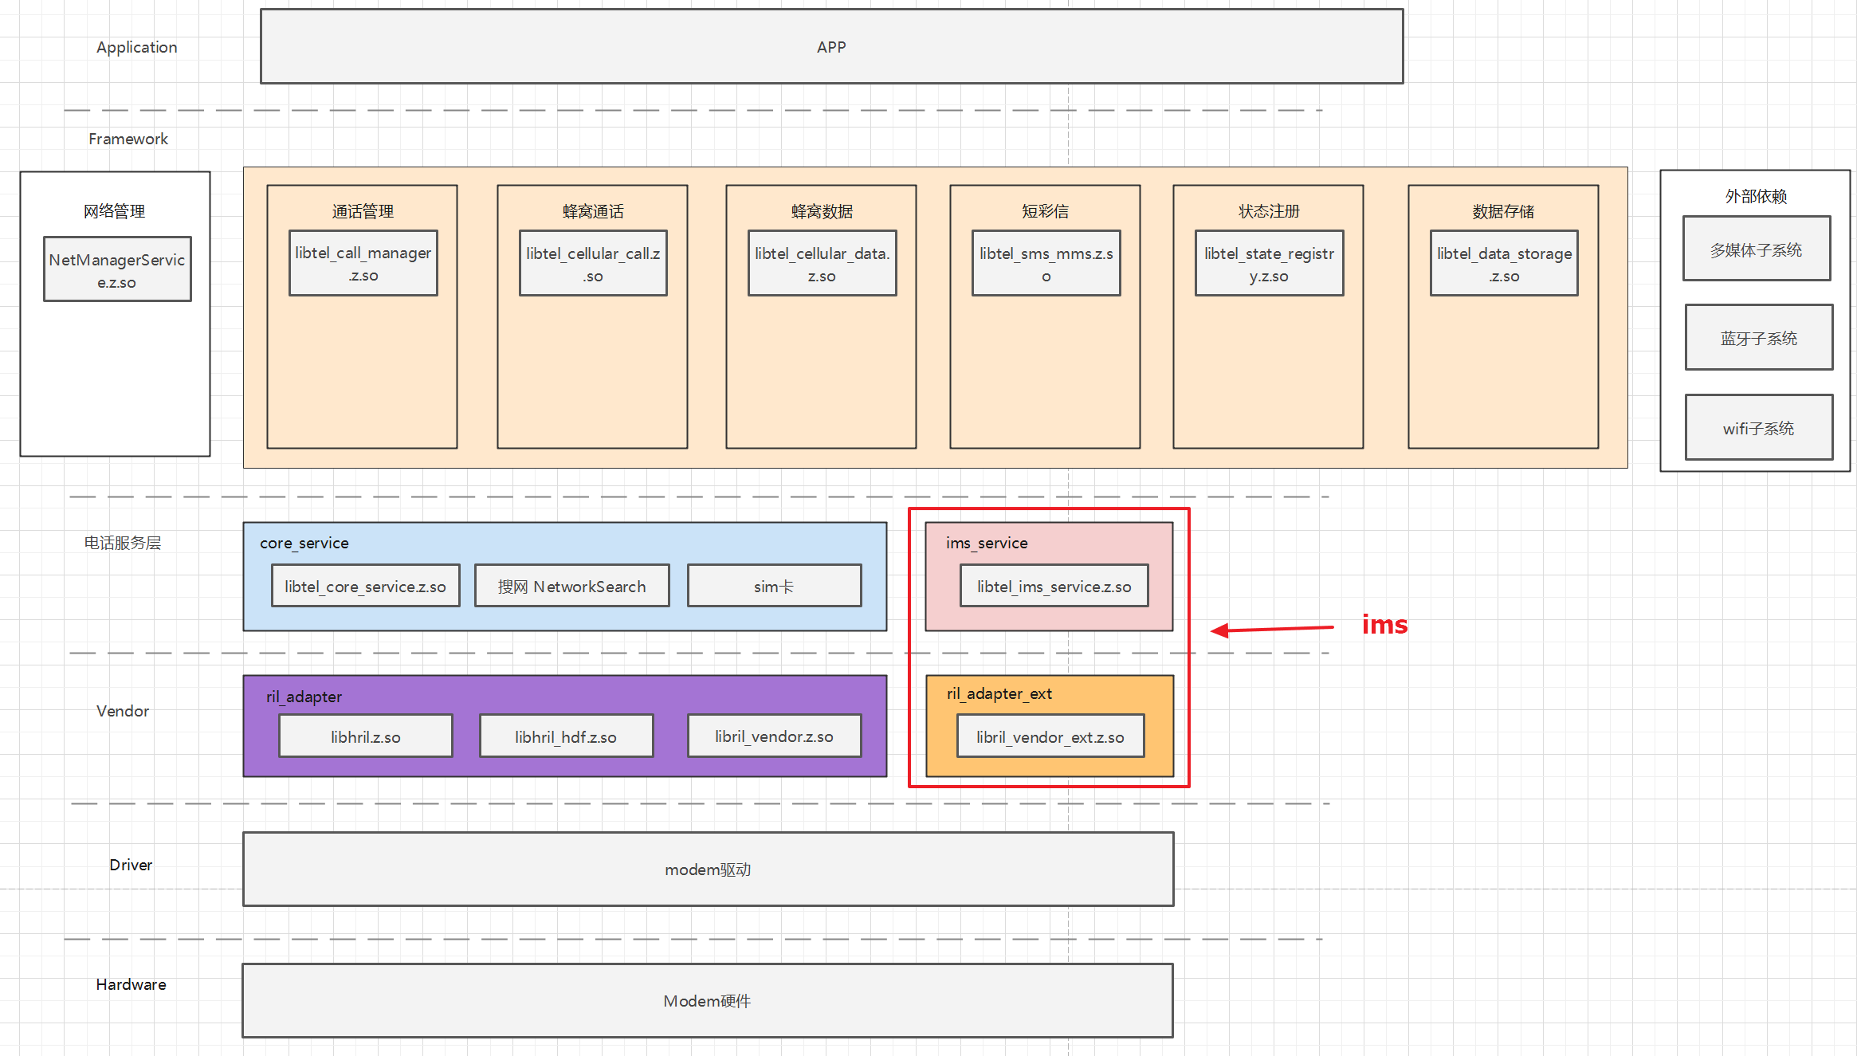Select the 多媒体子系统 box
Viewport: 1857px width, 1056px height.
[1756, 249]
